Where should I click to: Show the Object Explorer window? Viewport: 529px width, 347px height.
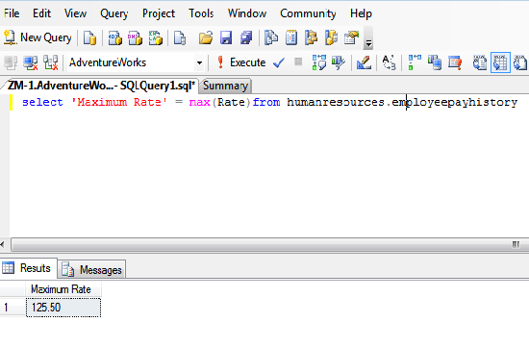point(311,37)
